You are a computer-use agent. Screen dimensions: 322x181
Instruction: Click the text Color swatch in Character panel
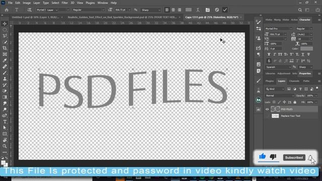(306, 49)
